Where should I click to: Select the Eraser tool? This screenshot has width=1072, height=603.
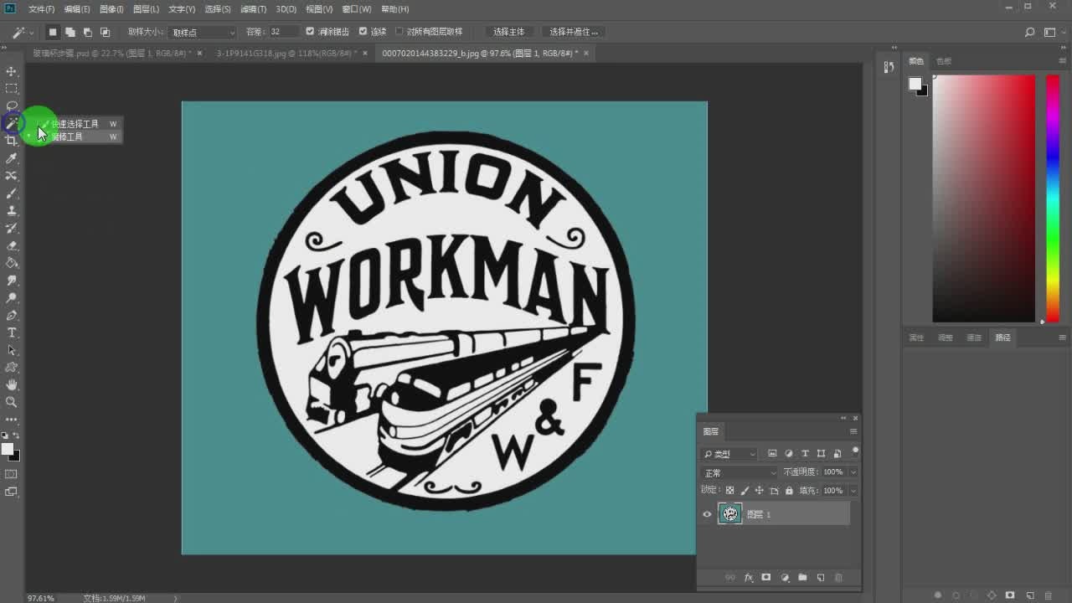tap(12, 245)
